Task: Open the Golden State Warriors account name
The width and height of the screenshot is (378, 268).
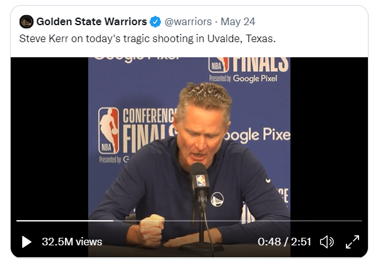Action: click(91, 22)
